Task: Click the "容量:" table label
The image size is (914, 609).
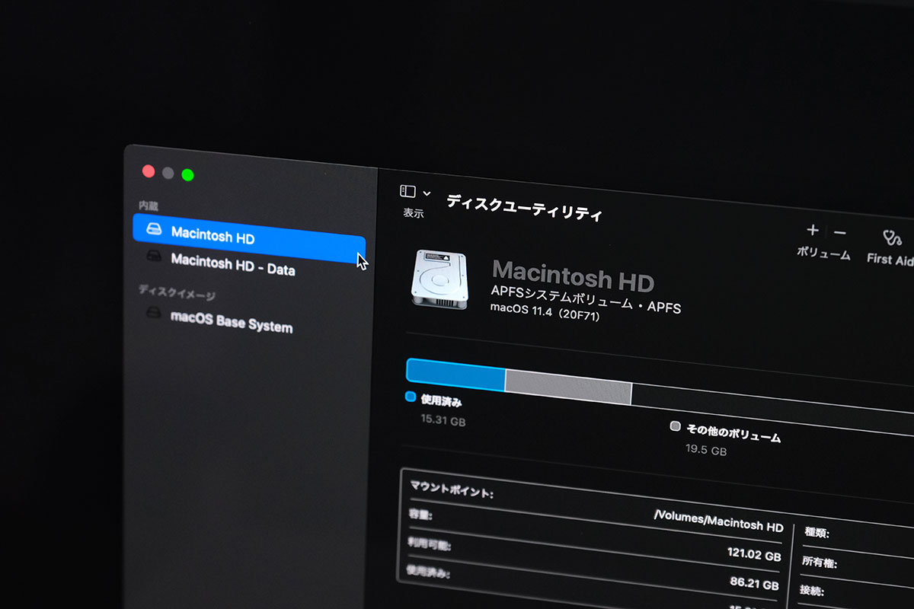Action: 420,515
